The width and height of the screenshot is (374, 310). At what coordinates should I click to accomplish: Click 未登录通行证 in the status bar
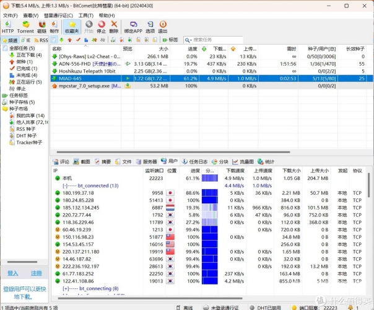click(x=221, y=308)
